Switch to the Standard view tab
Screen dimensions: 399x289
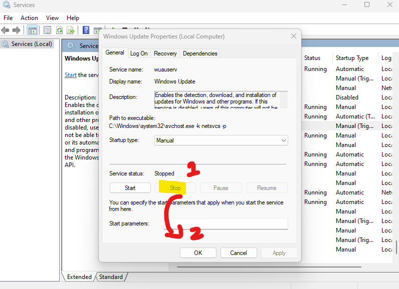111,277
